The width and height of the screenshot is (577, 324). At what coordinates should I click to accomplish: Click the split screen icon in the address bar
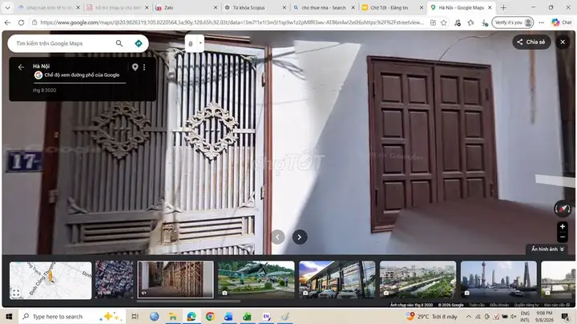pos(433,22)
